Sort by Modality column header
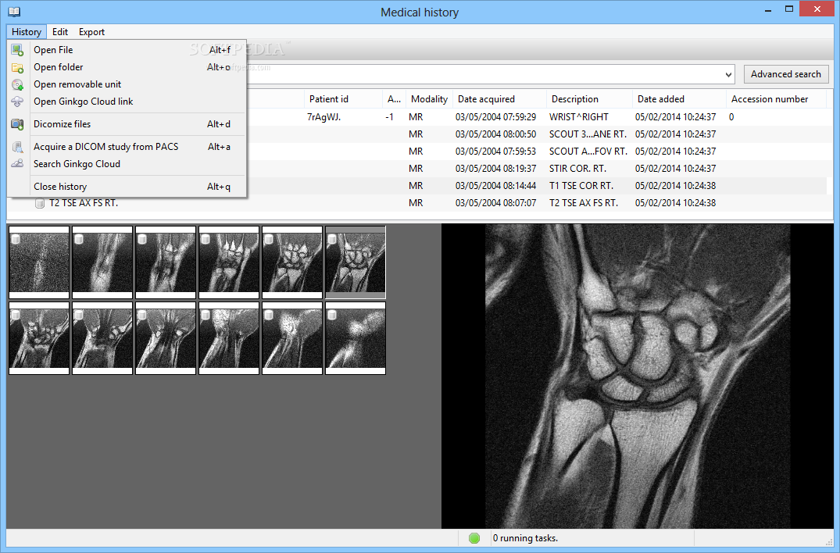 tap(429, 99)
